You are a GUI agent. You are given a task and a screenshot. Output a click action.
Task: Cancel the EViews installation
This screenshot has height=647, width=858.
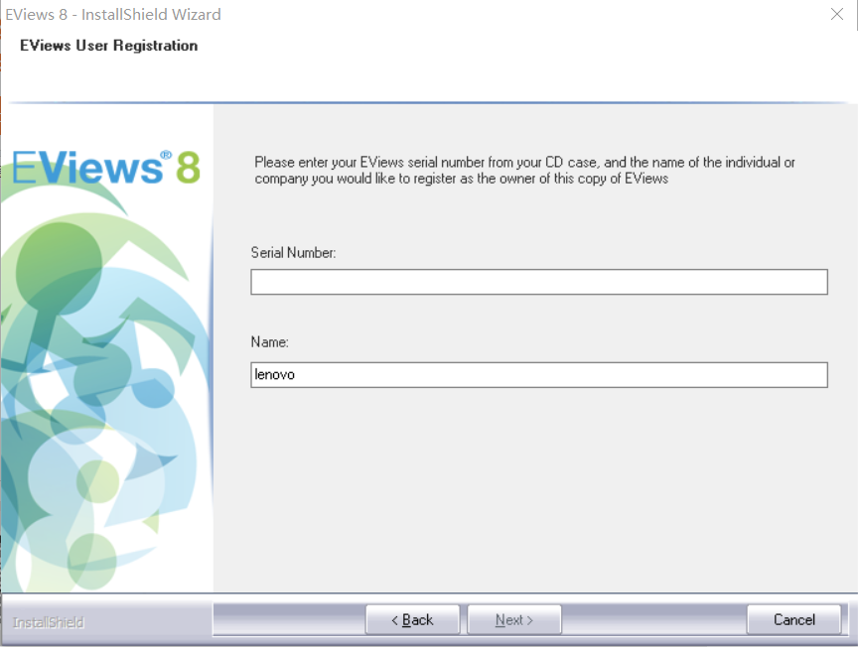(x=794, y=619)
